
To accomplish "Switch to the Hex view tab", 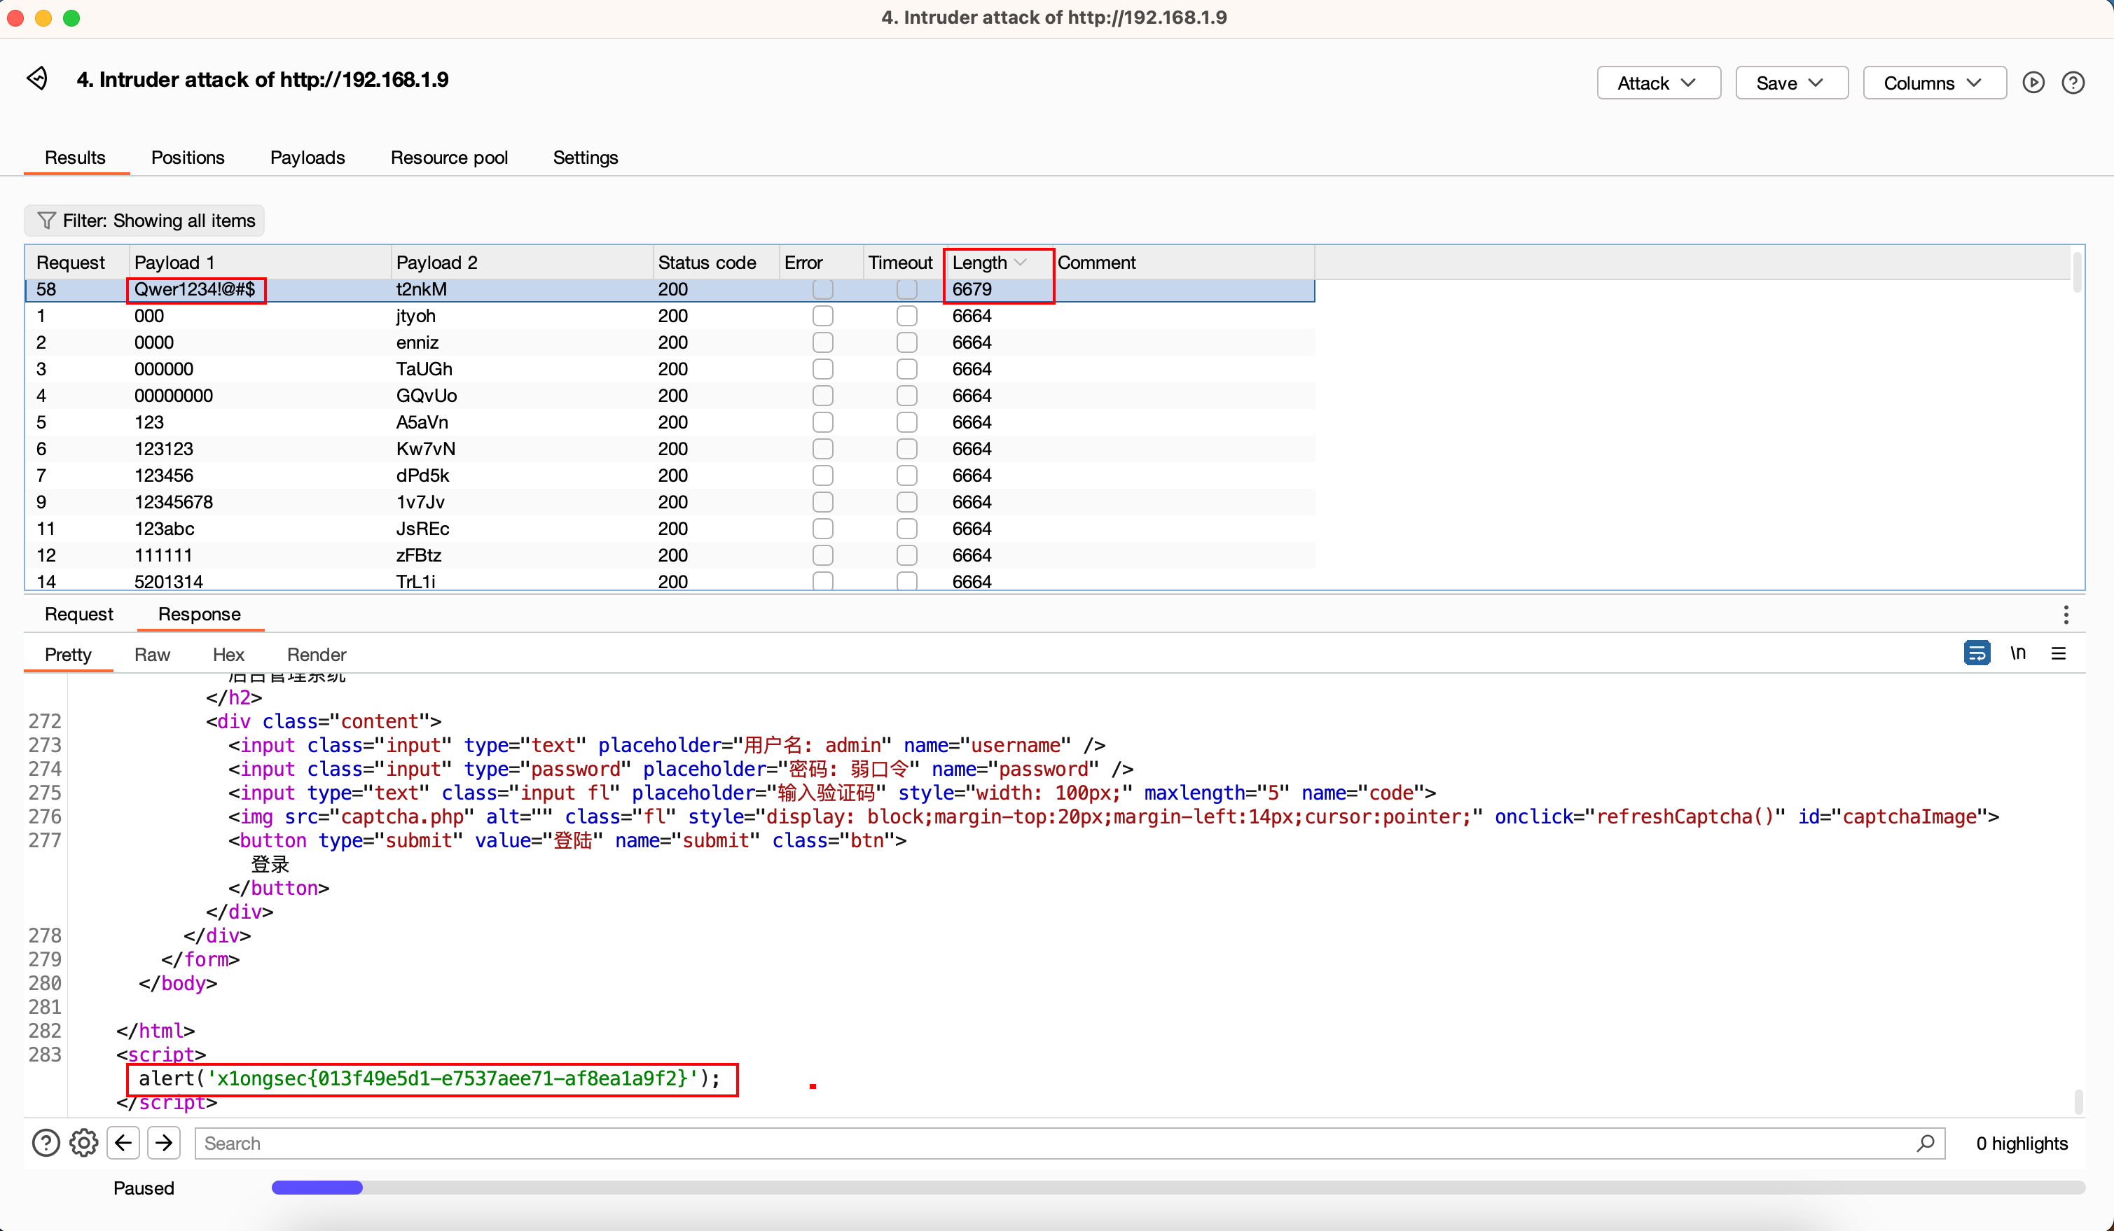I will (228, 654).
